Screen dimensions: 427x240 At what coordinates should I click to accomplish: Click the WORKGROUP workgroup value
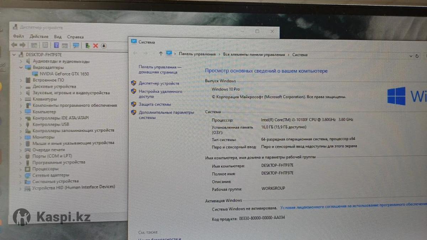point(273,188)
